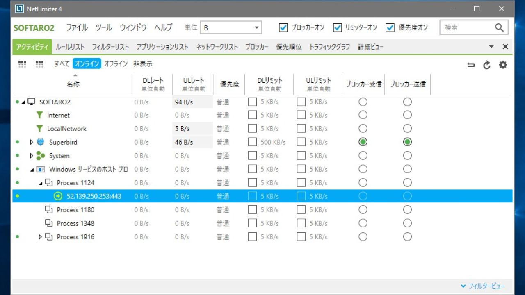Click the second grid view icon
Viewport: 525px width, 295px height.
[39, 64]
